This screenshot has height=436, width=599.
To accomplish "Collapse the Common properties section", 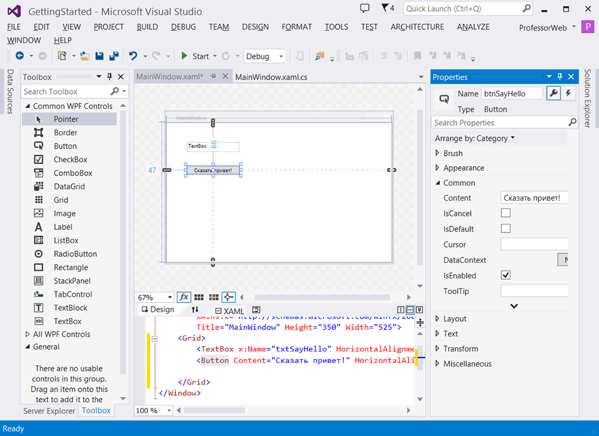I will 437,183.
